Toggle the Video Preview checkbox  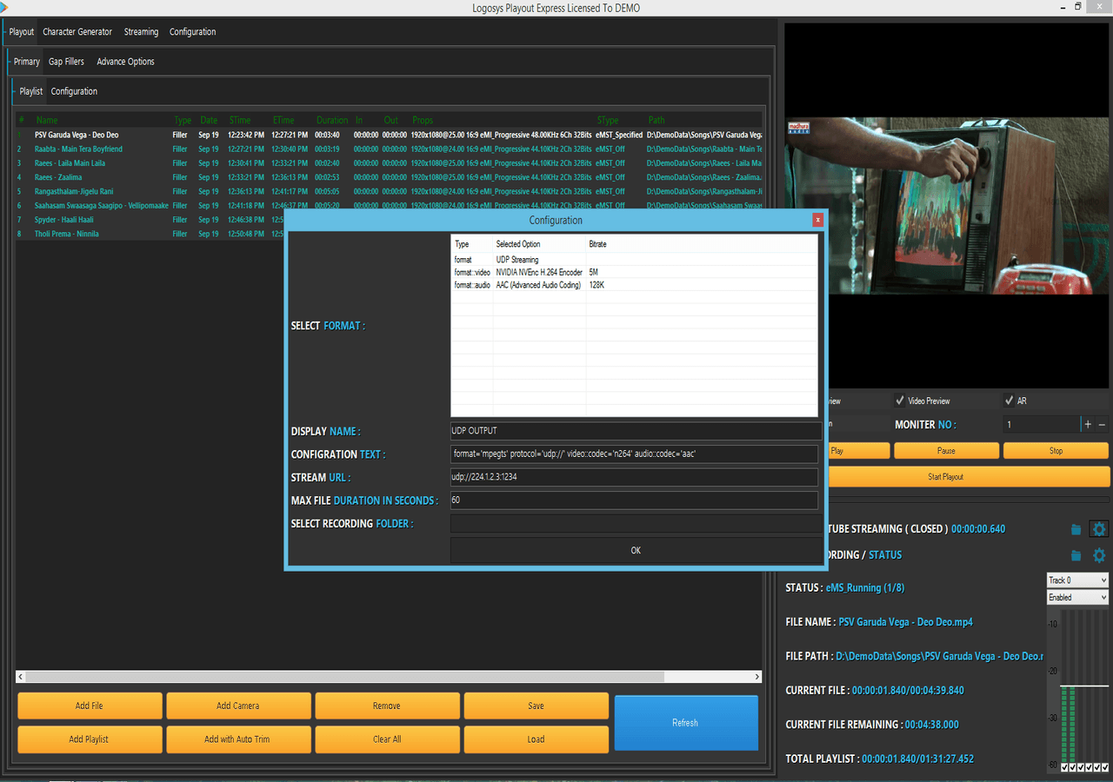900,401
